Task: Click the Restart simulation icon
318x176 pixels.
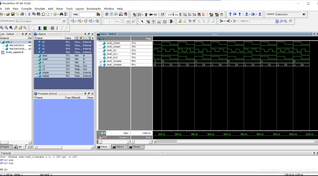Action: [x=163, y=14]
